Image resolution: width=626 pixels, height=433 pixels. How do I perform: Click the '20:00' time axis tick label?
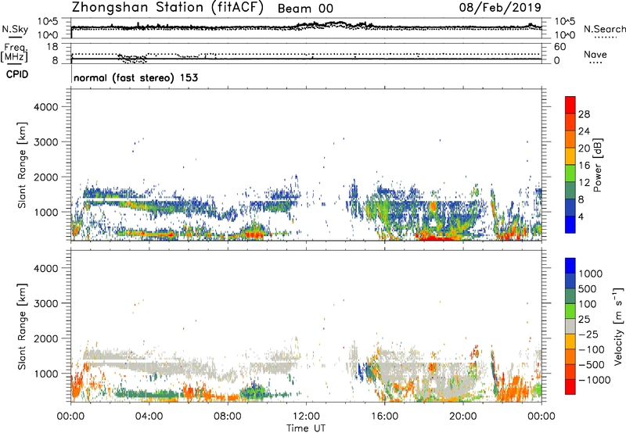tap(463, 417)
